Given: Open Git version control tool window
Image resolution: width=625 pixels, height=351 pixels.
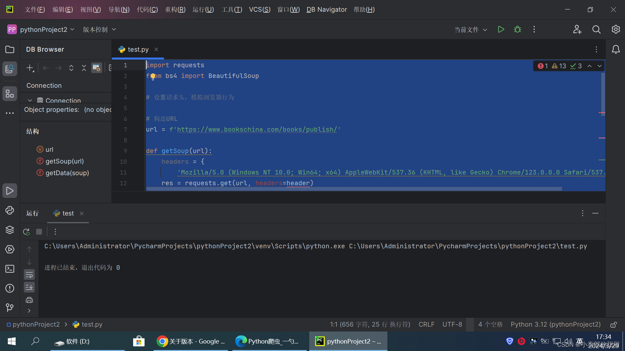Looking at the screenshot, I should [x=10, y=307].
